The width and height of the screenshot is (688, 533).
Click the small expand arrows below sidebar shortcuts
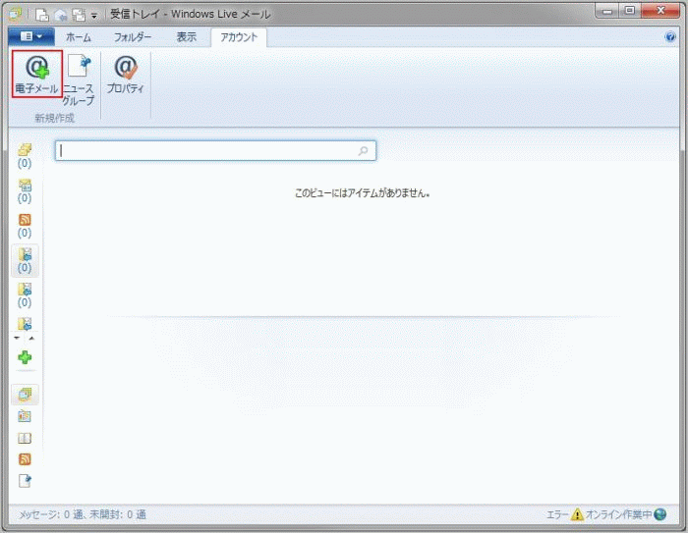click(25, 338)
